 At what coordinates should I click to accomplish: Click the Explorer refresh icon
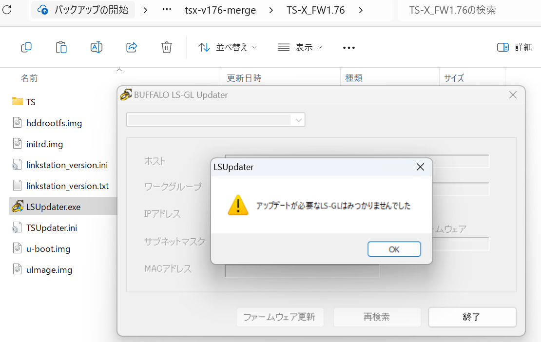[7, 10]
